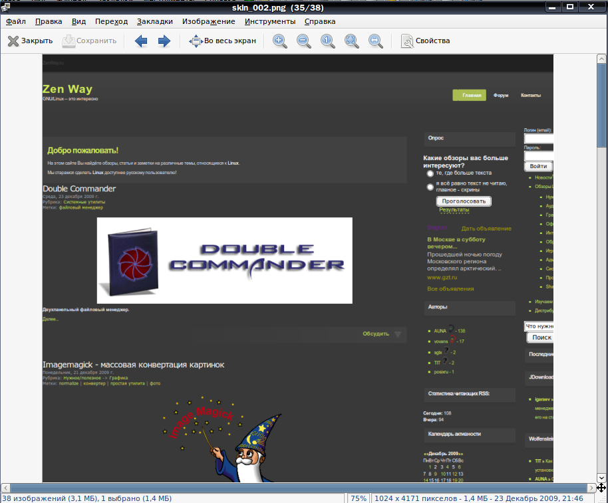Viewport: 608px width, 503px height.
Task: Zoom in using the plus magnifier icon
Action: point(279,41)
